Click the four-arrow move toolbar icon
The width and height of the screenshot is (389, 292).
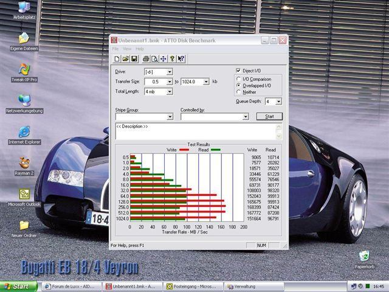click(164, 59)
